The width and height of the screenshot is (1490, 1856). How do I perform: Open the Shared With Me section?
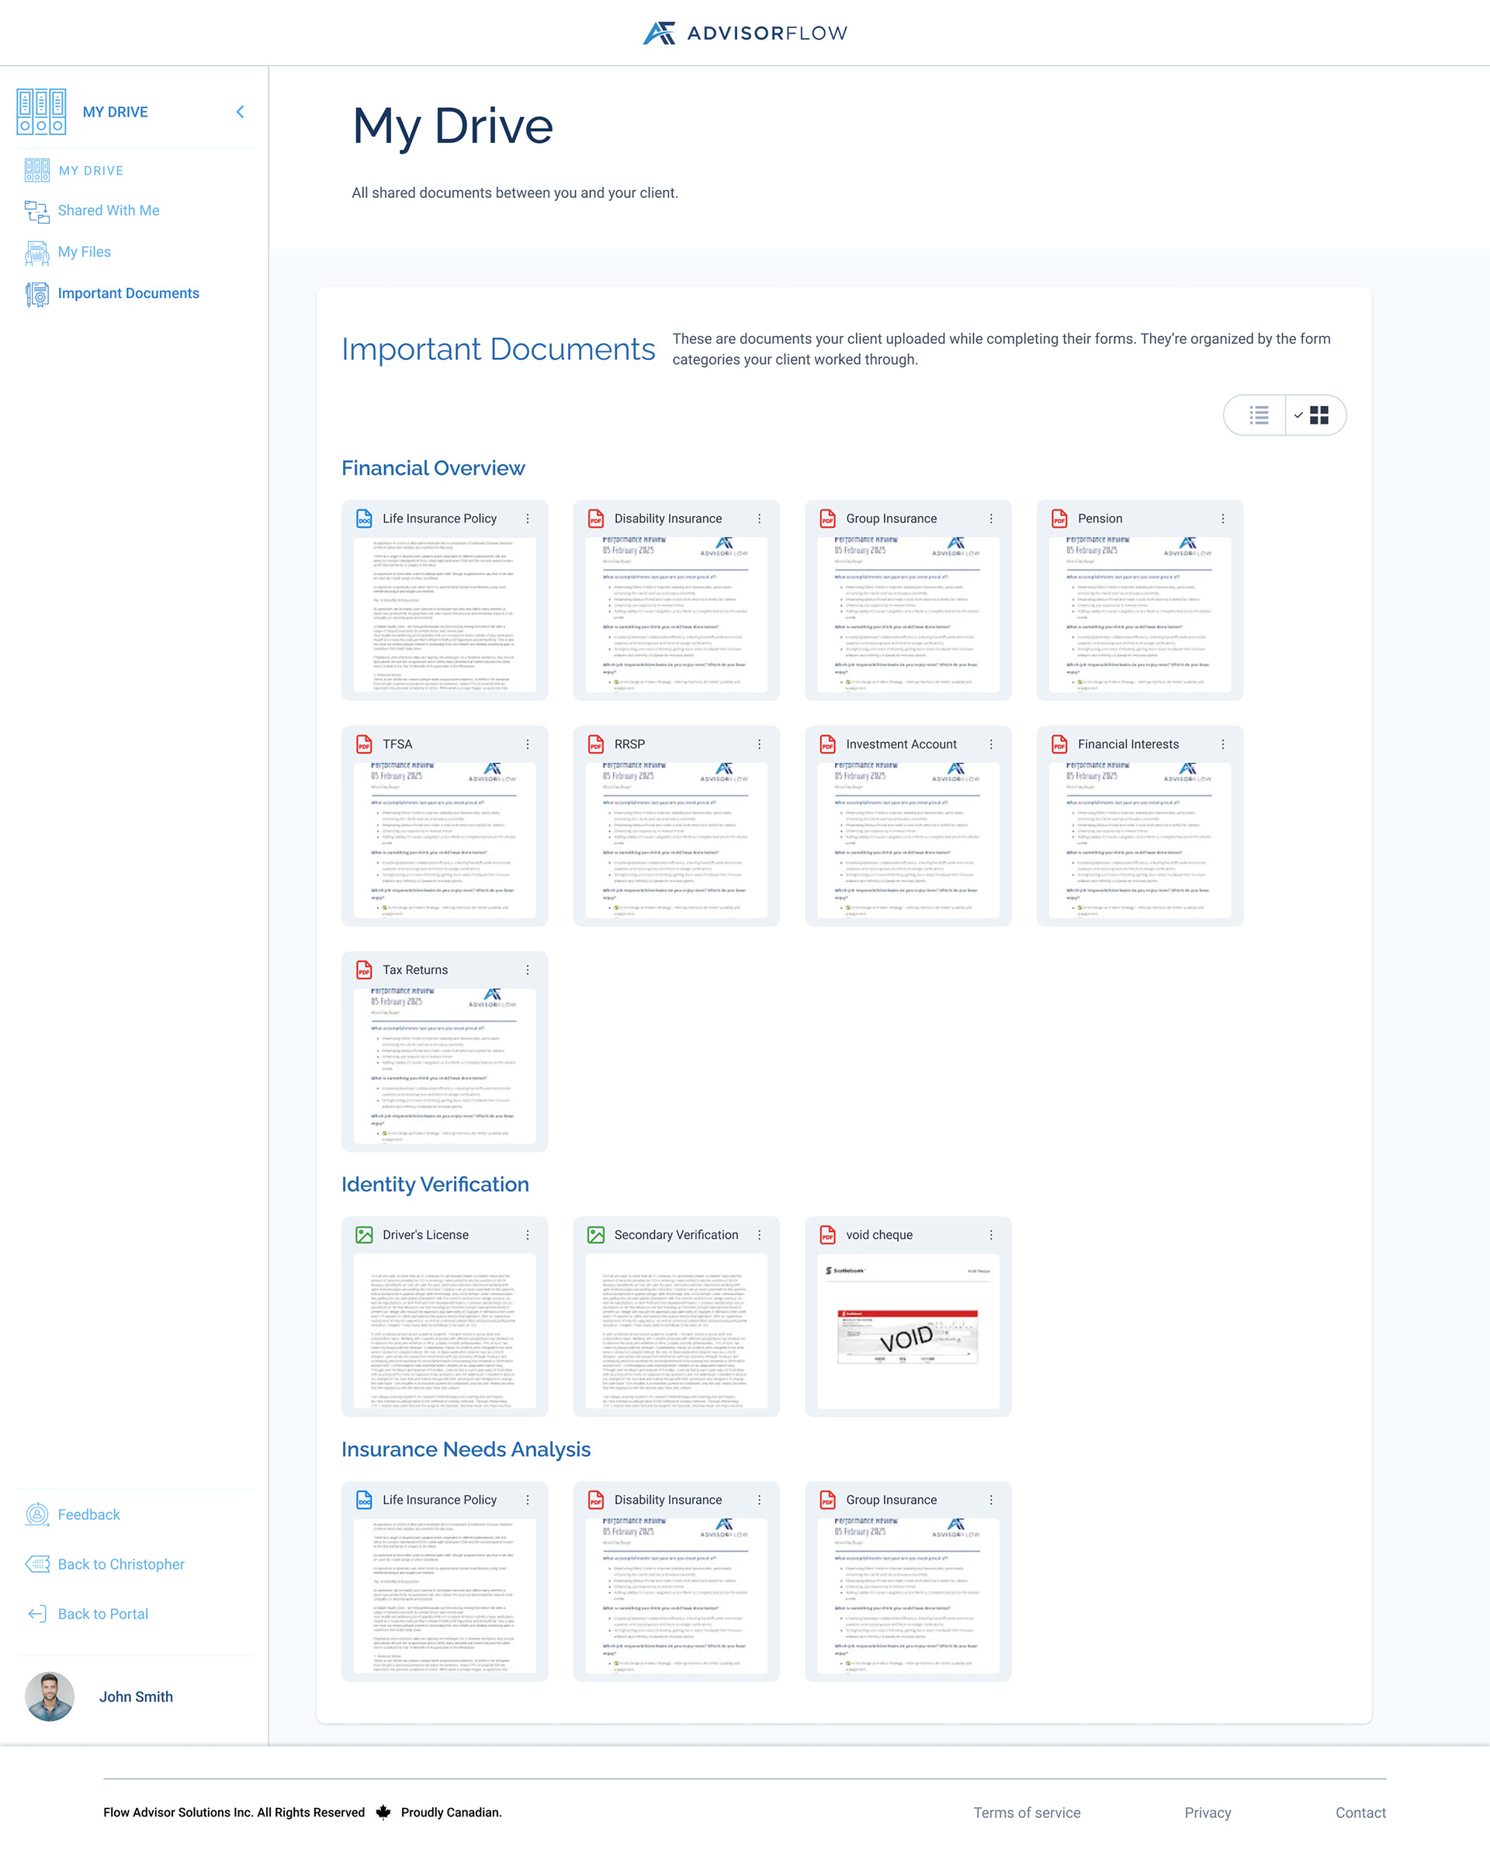(x=109, y=210)
